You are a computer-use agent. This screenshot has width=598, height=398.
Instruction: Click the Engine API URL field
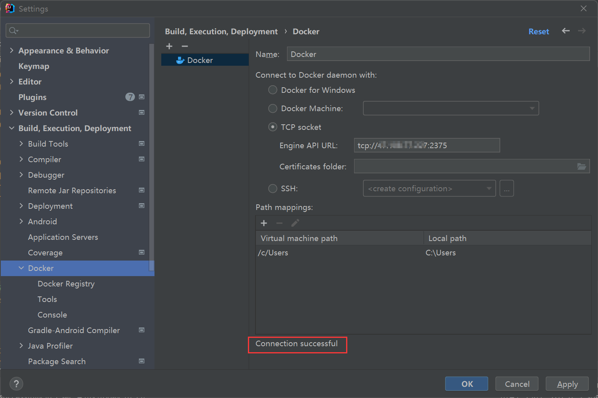[427, 145]
